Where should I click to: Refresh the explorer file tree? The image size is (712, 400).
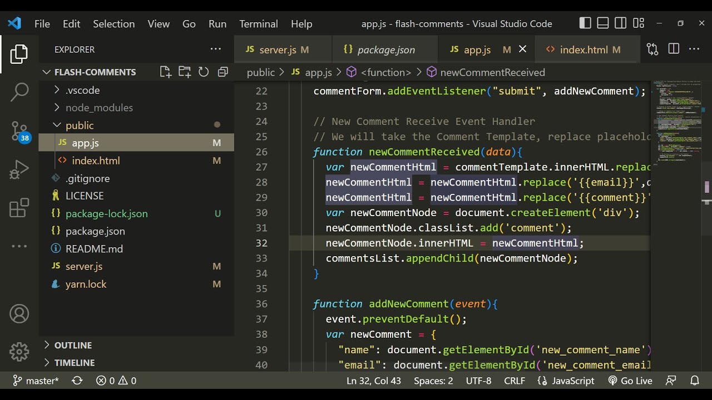pos(204,72)
